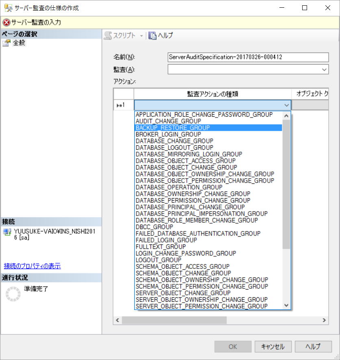Click the server connection icon
Image resolution: width=340 pixels, height=360 pixels.
(x=7, y=232)
